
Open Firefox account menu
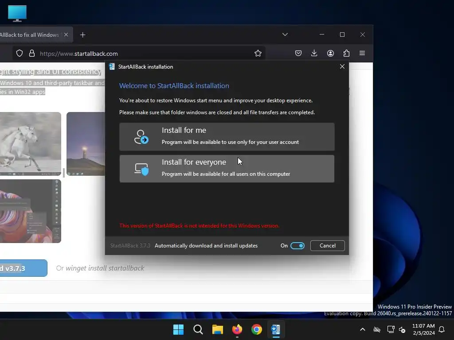point(330,53)
